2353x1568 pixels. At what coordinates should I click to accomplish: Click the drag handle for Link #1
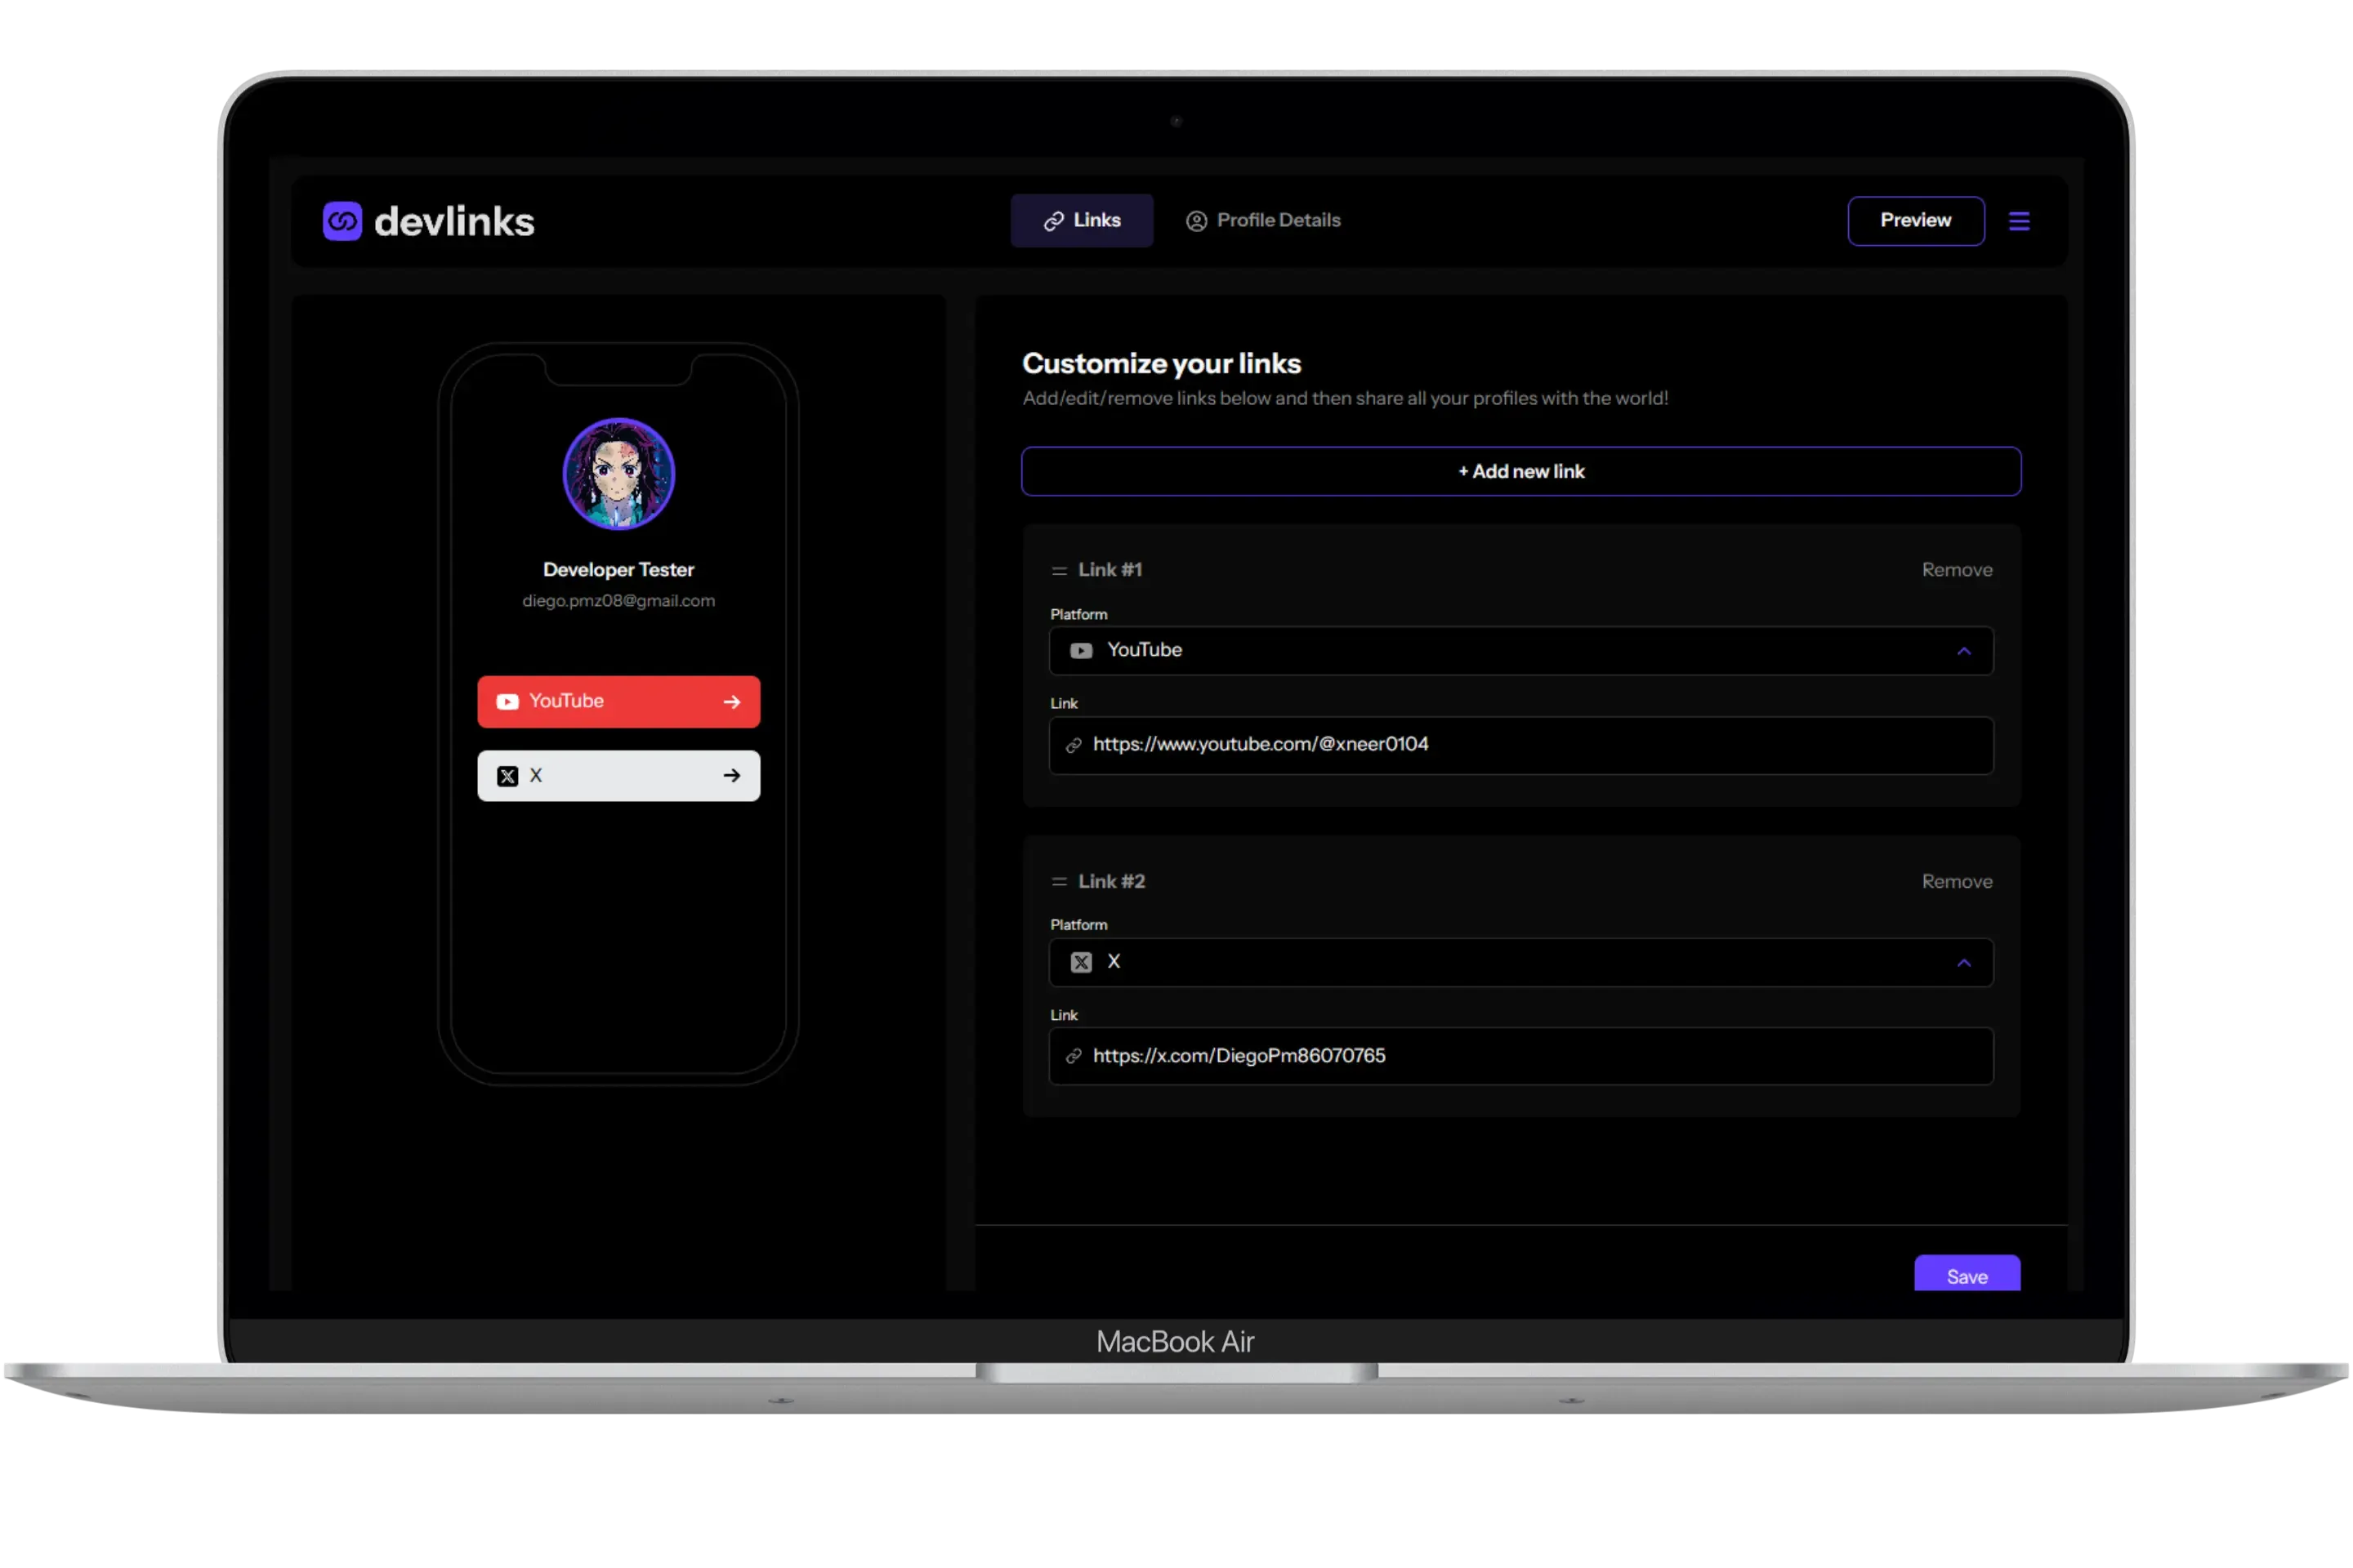tap(1059, 570)
